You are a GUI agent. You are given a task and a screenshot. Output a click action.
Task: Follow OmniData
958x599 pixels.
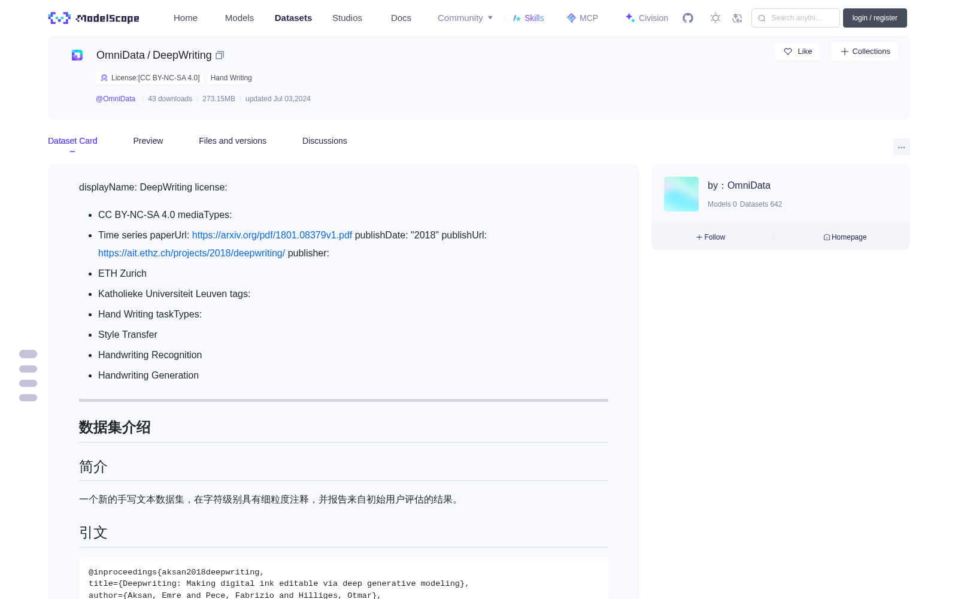(711, 237)
